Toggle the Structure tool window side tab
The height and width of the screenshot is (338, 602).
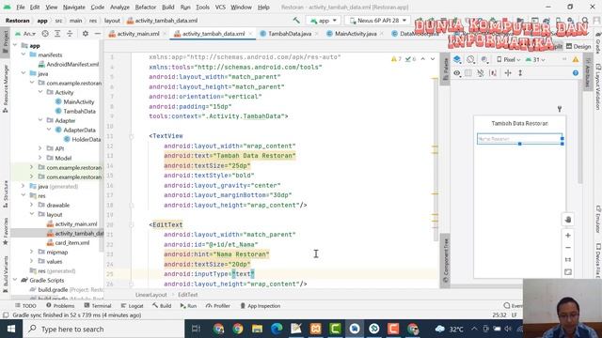5,193
